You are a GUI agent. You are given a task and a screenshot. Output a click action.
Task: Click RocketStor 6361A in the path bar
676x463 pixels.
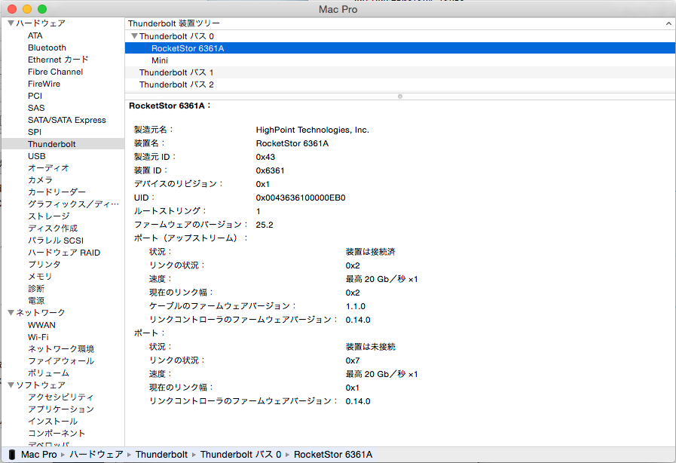click(x=333, y=455)
